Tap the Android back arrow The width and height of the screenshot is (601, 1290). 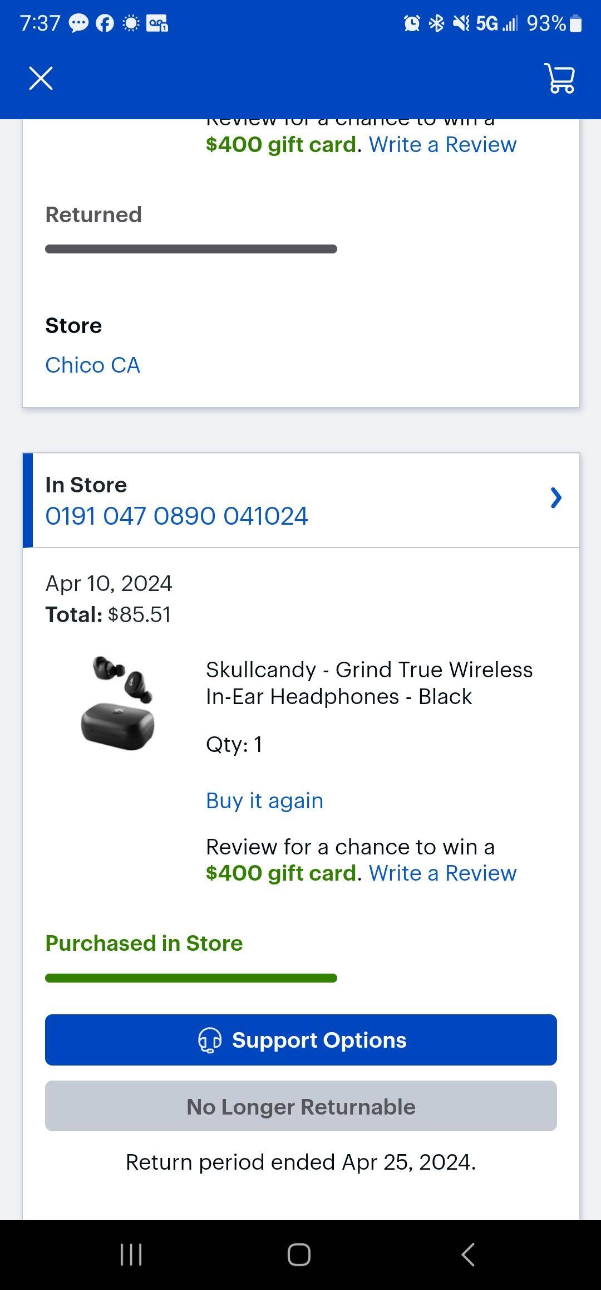[468, 1254]
